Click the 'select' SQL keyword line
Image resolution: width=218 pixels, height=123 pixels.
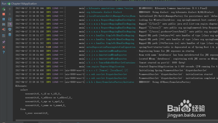pos(24,90)
